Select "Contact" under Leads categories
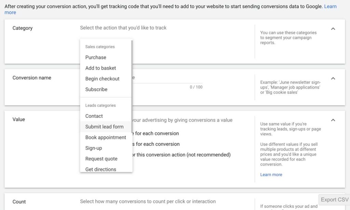This screenshot has height=210, width=350. point(94,116)
